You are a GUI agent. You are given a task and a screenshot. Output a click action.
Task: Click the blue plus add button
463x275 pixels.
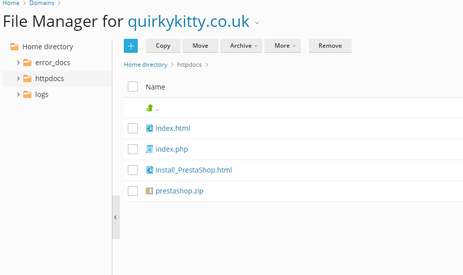pos(131,46)
